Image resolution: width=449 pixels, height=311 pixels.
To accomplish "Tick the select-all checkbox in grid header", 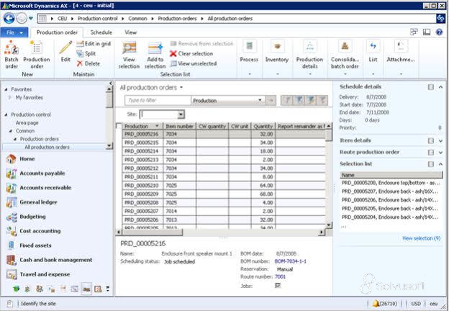I will pyautogui.click(x=119, y=126).
